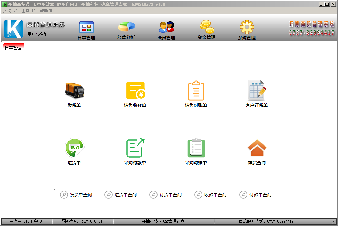Open the 经营分析 pie chart icon
This screenshot has height=226, width=338.
coord(126,27)
